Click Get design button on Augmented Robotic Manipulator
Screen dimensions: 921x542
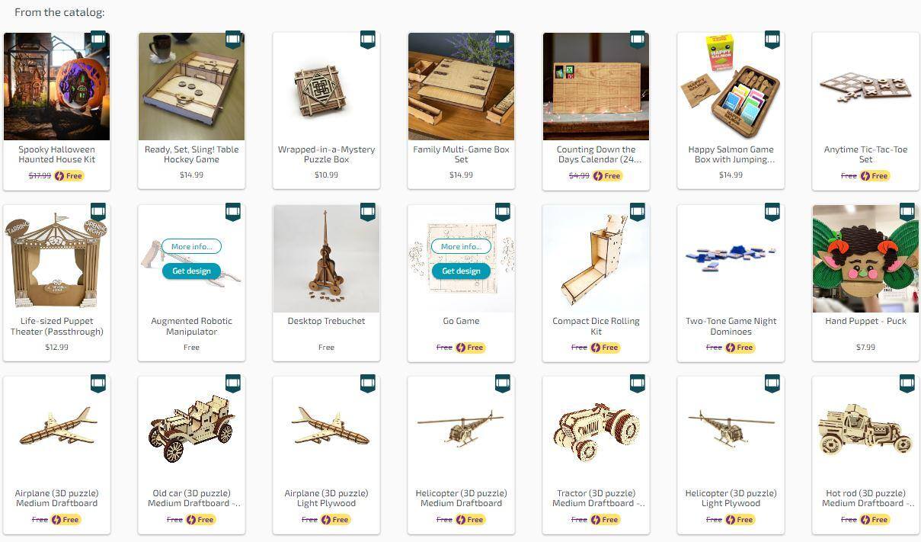click(x=191, y=271)
